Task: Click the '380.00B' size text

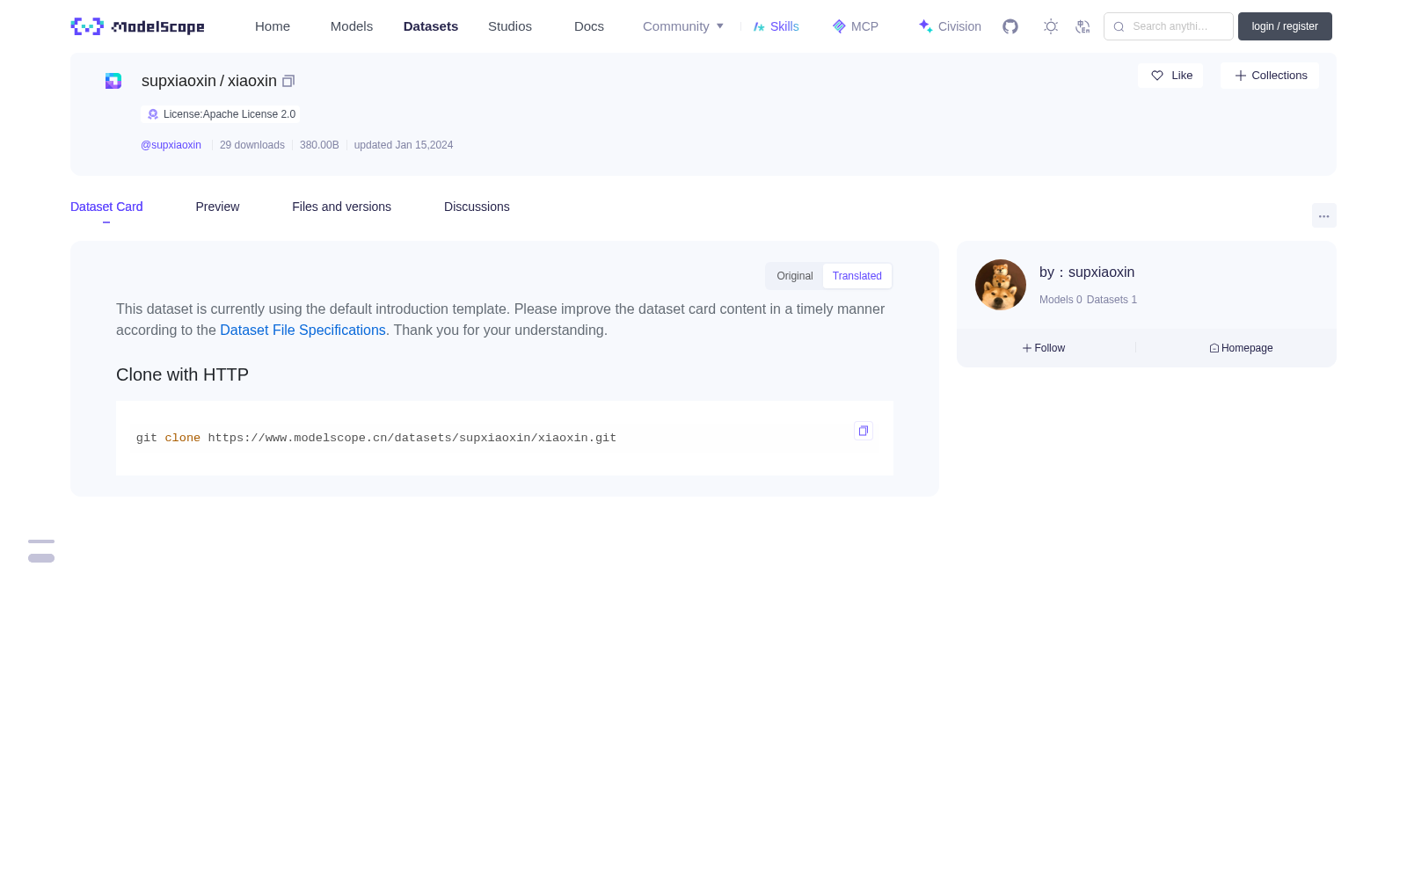Action: pos(319,145)
